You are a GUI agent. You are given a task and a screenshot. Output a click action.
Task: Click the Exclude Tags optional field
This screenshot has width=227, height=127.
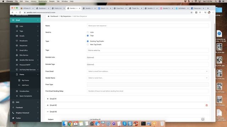click(148, 64)
